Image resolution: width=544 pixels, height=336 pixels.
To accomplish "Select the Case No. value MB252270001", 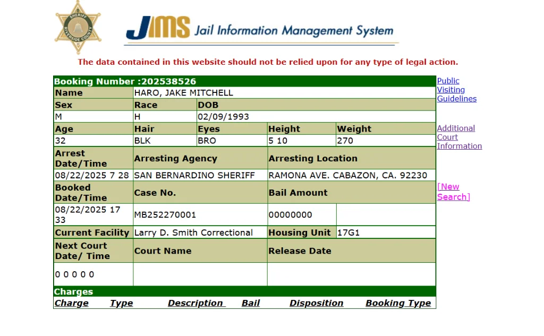I will [165, 215].
